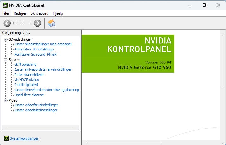Viewport: 226px width, 145px height.
Task: Click the NVIDIA app icon in the title bar
Action: click(5, 5)
